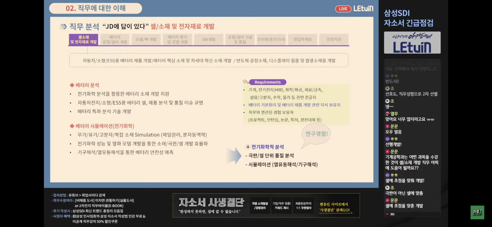
Task: Click the 연구경험! speech bubble
Action: coord(317,134)
